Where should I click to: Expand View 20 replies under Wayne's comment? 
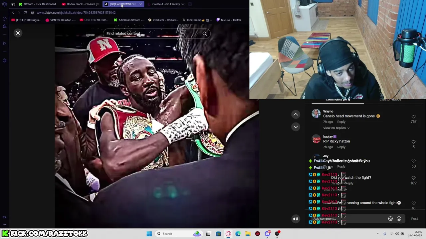point(336,128)
